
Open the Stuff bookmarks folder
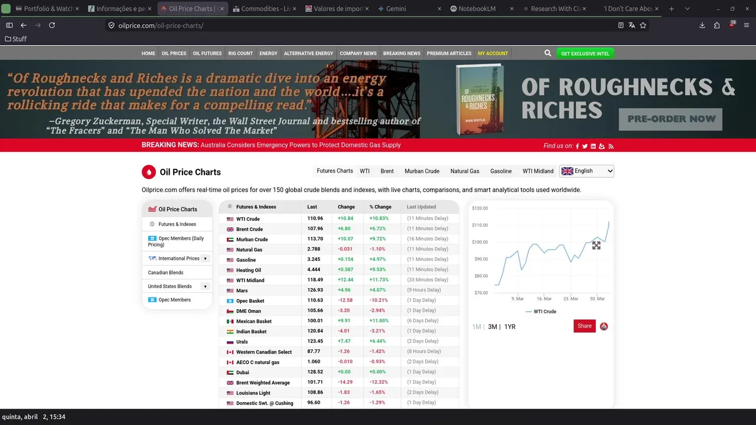tap(16, 39)
